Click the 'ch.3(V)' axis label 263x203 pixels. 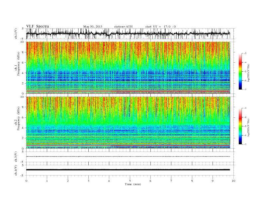16,157
